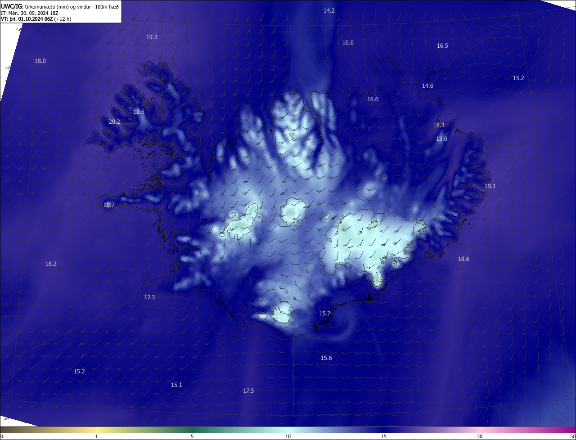Click the 15.1 wind value label
The image size is (576, 440).
point(176,385)
